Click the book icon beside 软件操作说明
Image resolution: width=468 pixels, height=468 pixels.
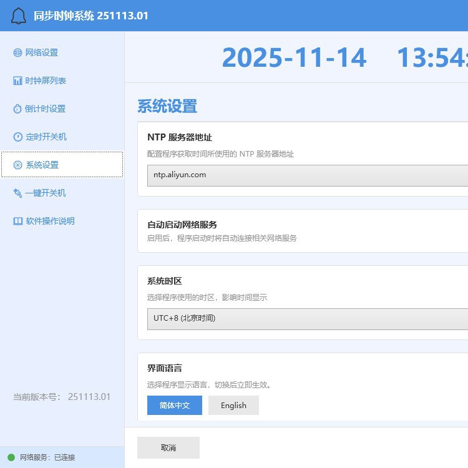(17, 221)
